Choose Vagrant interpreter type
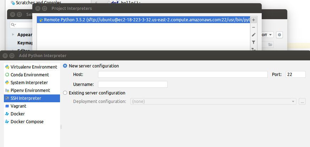 pyautogui.click(x=32, y=106)
